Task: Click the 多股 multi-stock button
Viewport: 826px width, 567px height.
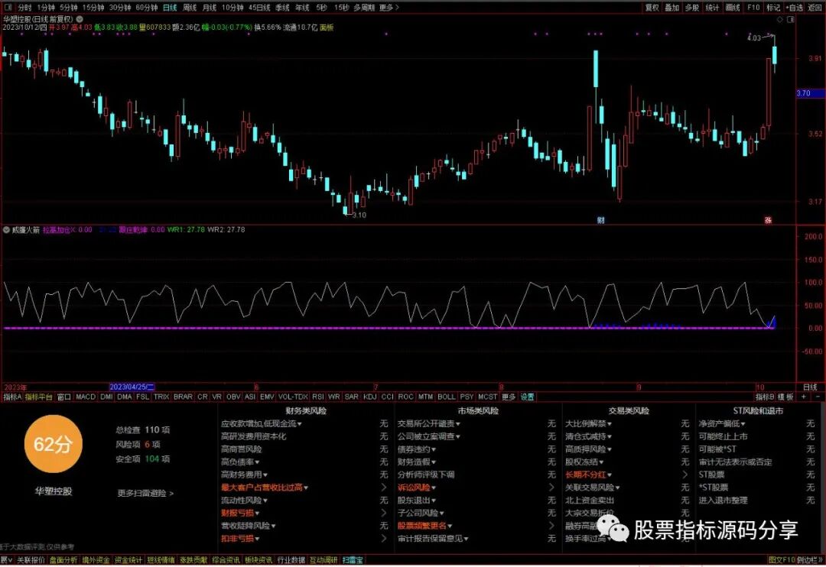Action: pos(692,8)
